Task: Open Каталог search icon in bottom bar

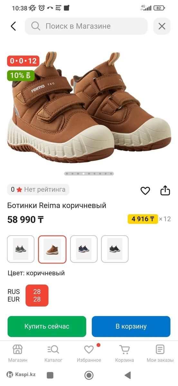Action: [53, 349]
